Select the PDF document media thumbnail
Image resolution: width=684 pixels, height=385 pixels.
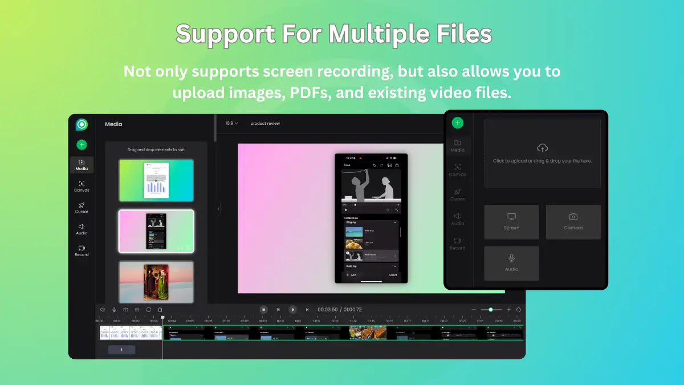point(156,180)
